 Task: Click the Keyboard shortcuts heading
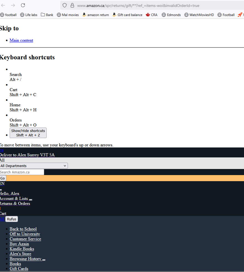27,57
